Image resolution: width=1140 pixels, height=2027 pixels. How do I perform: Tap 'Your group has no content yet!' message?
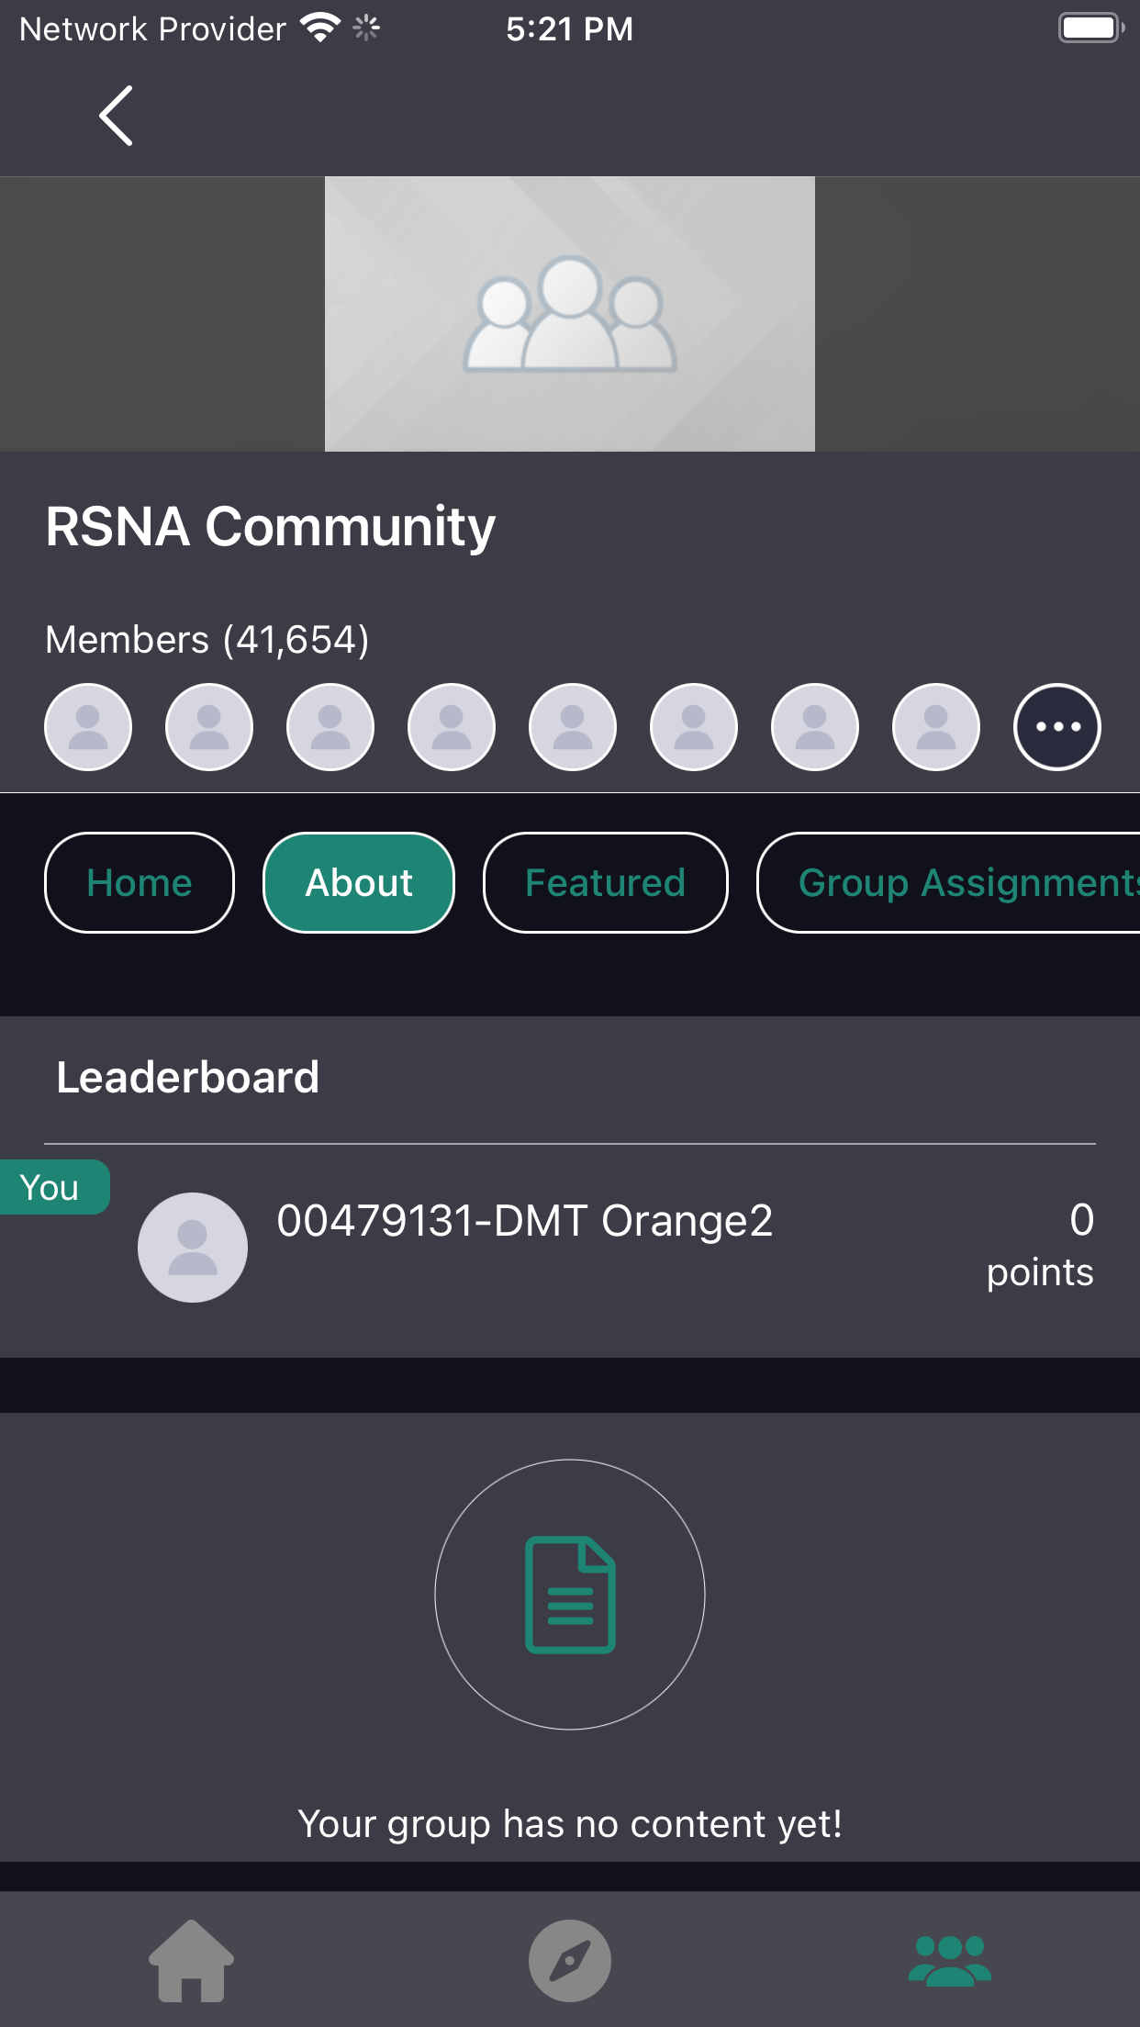tap(570, 1824)
